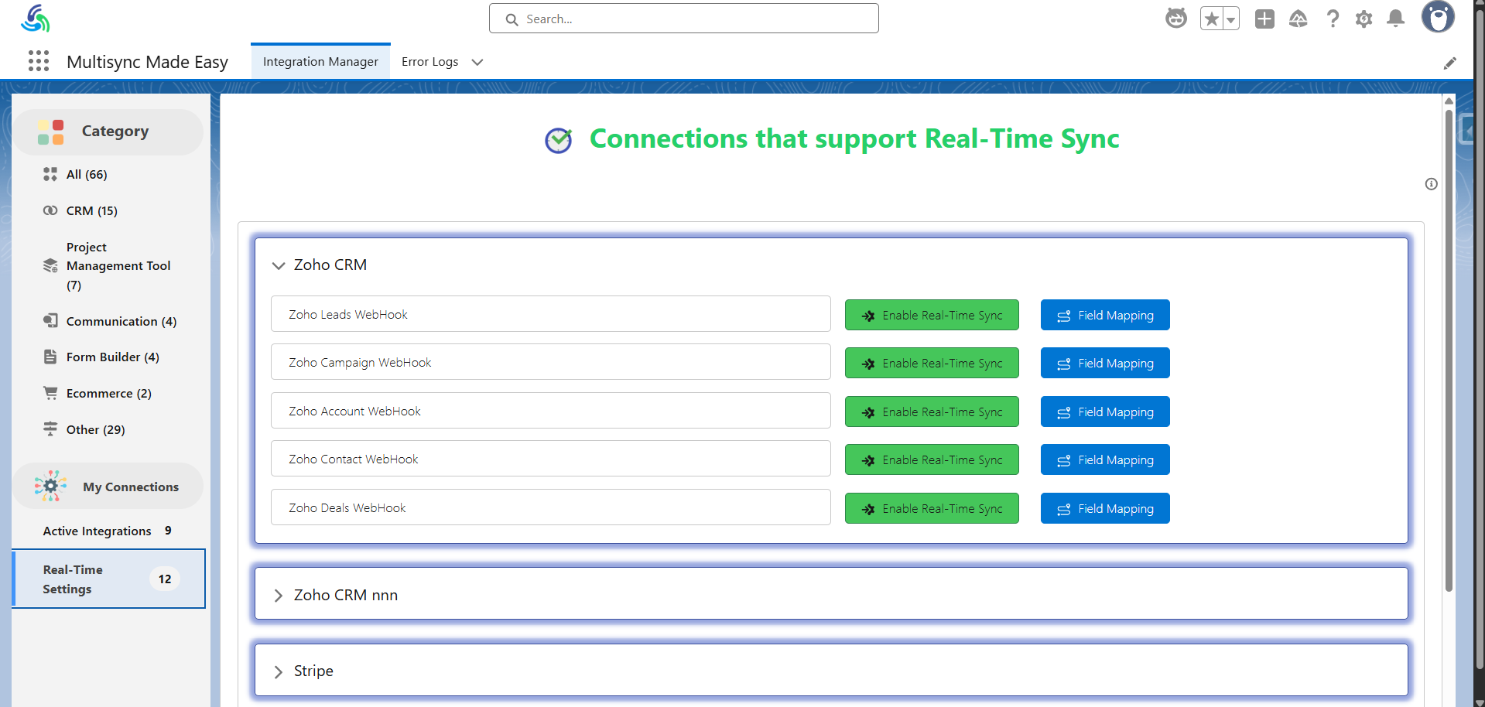Open Field Mapping for Zoho Deals WebHook

[x=1105, y=508]
